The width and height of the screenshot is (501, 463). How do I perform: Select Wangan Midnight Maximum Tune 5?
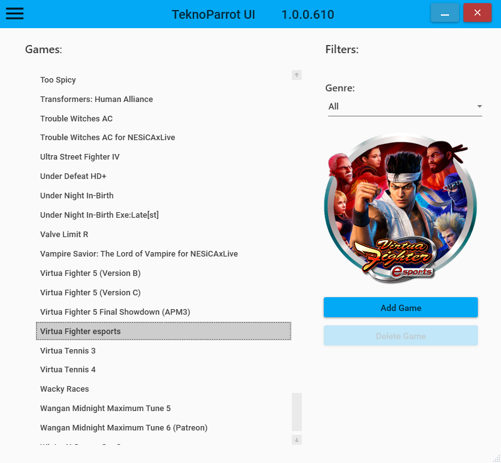pos(163,409)
